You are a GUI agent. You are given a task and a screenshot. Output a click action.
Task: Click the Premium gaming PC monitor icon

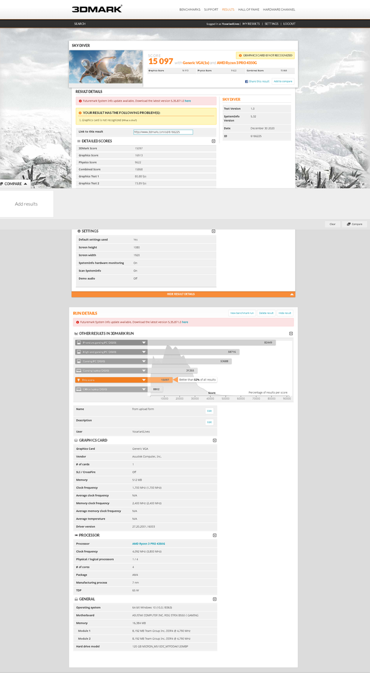(78, 343)
